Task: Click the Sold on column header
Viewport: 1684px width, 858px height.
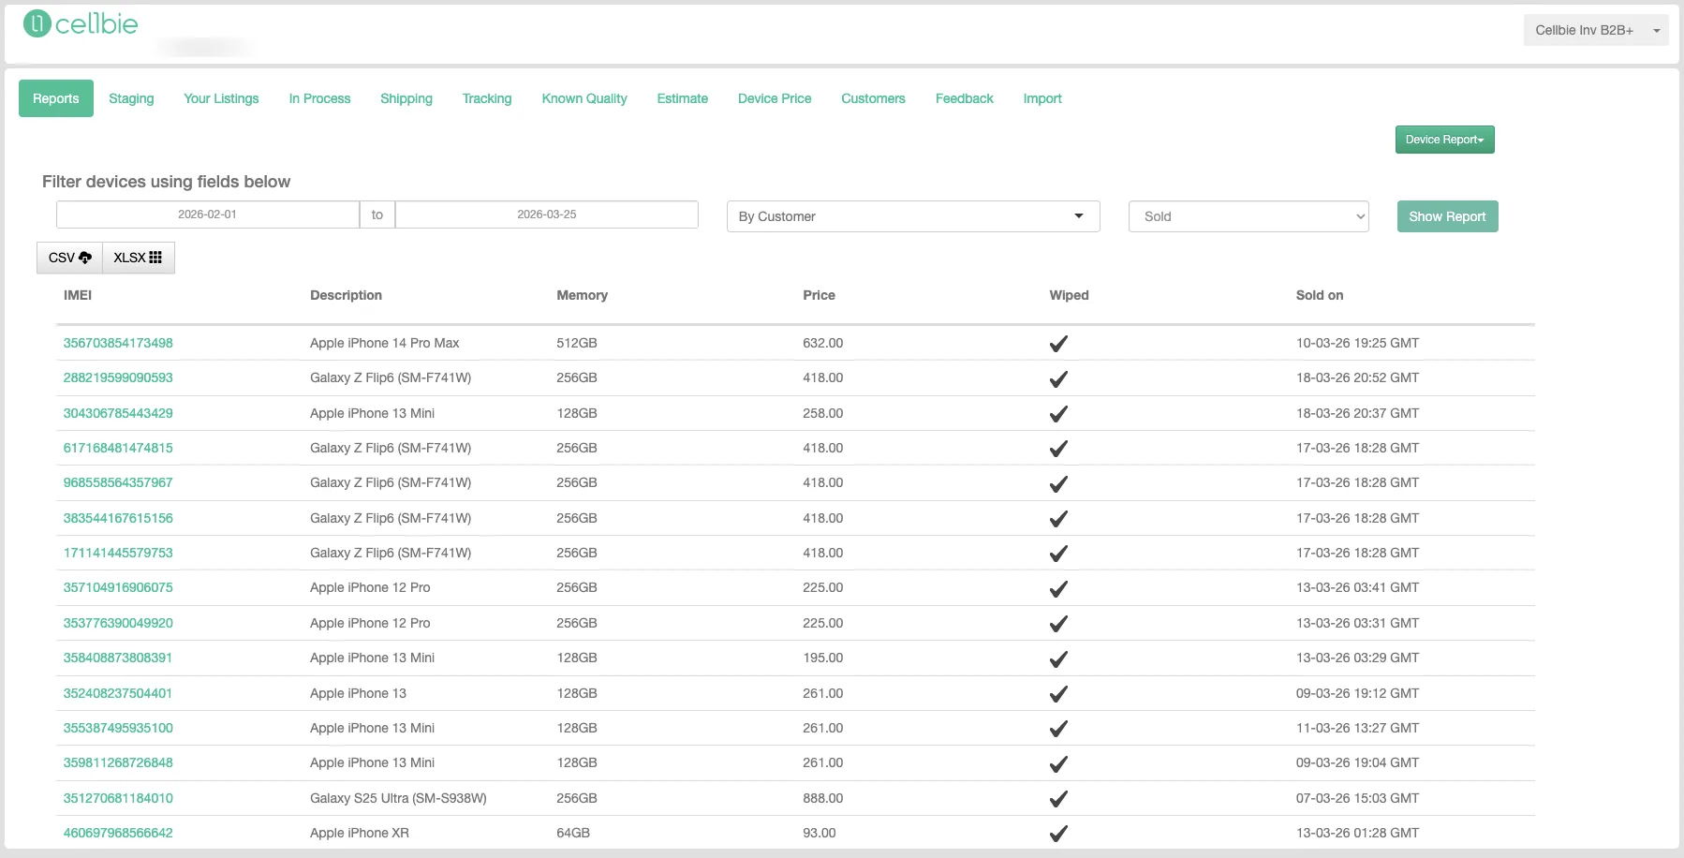Action: [1320, 295]
